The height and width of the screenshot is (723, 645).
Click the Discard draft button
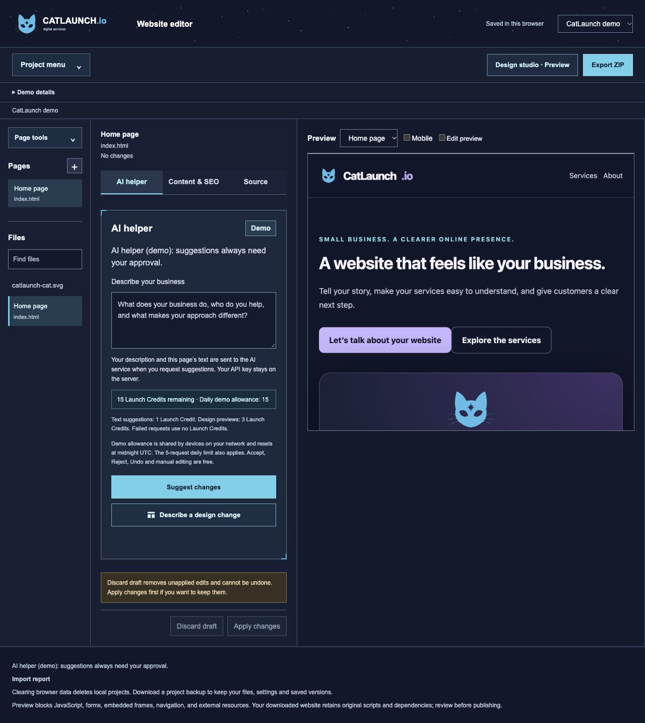pos(197,626)
